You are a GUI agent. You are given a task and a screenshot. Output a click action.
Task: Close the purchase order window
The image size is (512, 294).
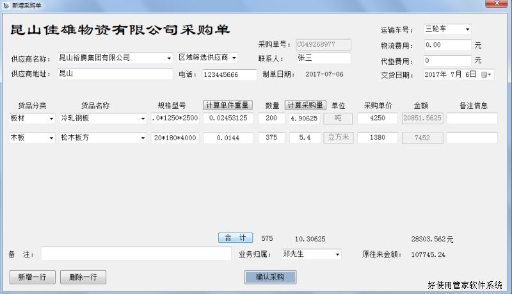tap(497, 5)
